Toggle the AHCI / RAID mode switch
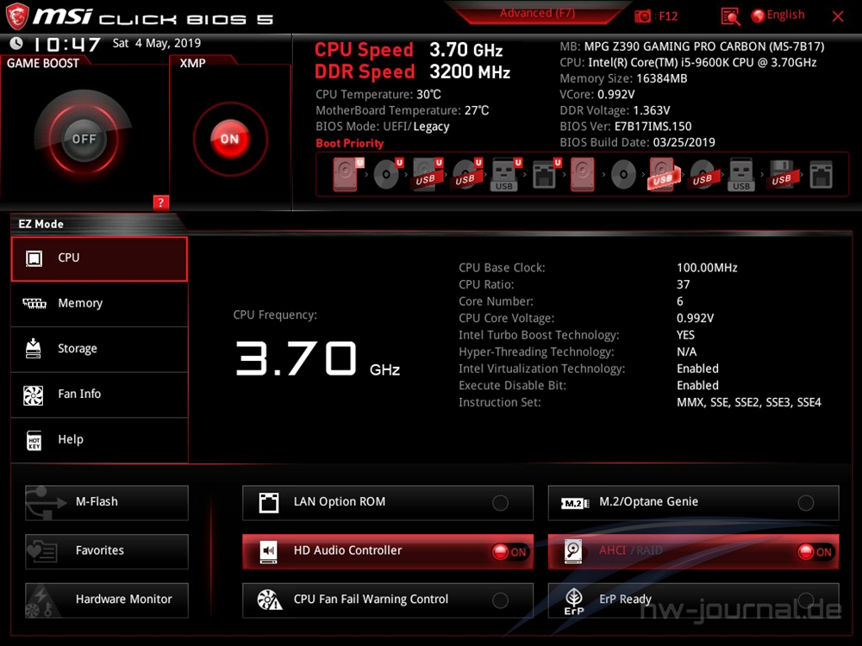Screen dimensions: 862x646 click(815, 552)
